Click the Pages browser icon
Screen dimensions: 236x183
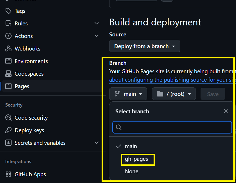click(8, 86)
